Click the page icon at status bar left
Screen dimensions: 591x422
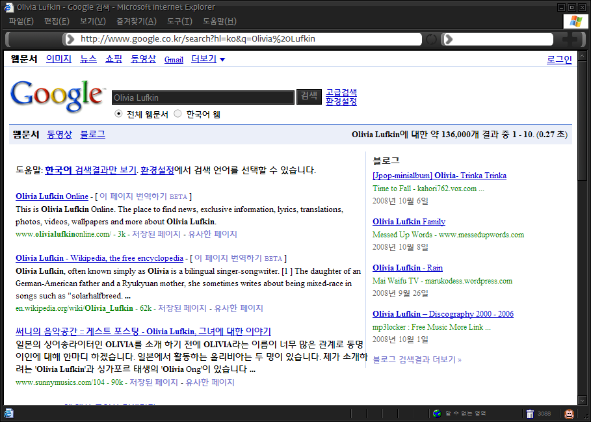[8, 414]
